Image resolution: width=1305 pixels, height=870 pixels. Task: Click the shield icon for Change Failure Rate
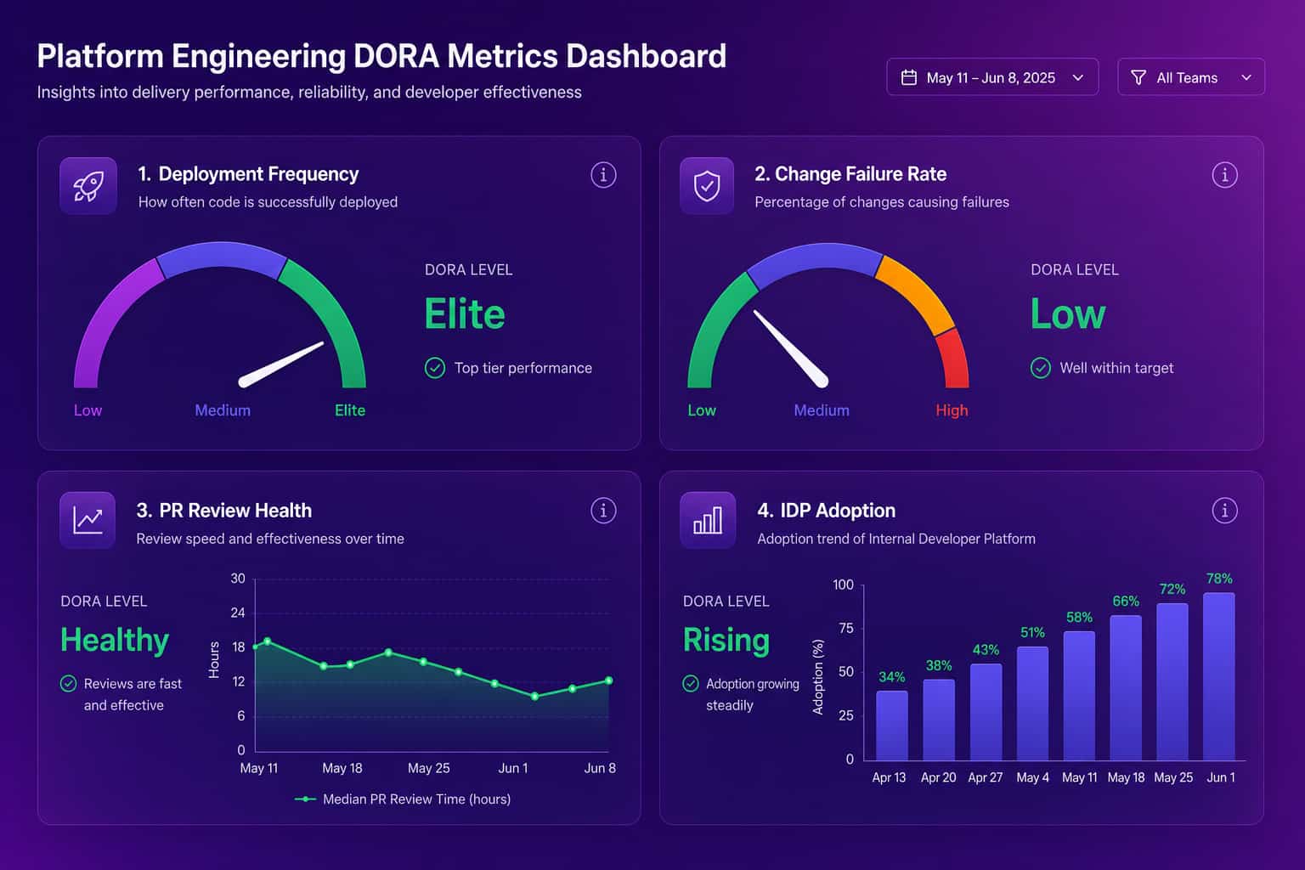click(707, 186)
